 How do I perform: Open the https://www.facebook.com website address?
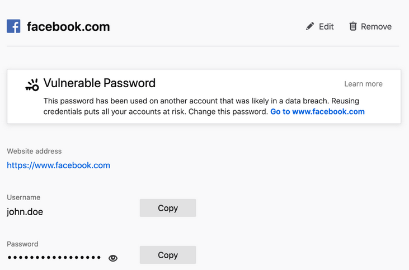58,165
